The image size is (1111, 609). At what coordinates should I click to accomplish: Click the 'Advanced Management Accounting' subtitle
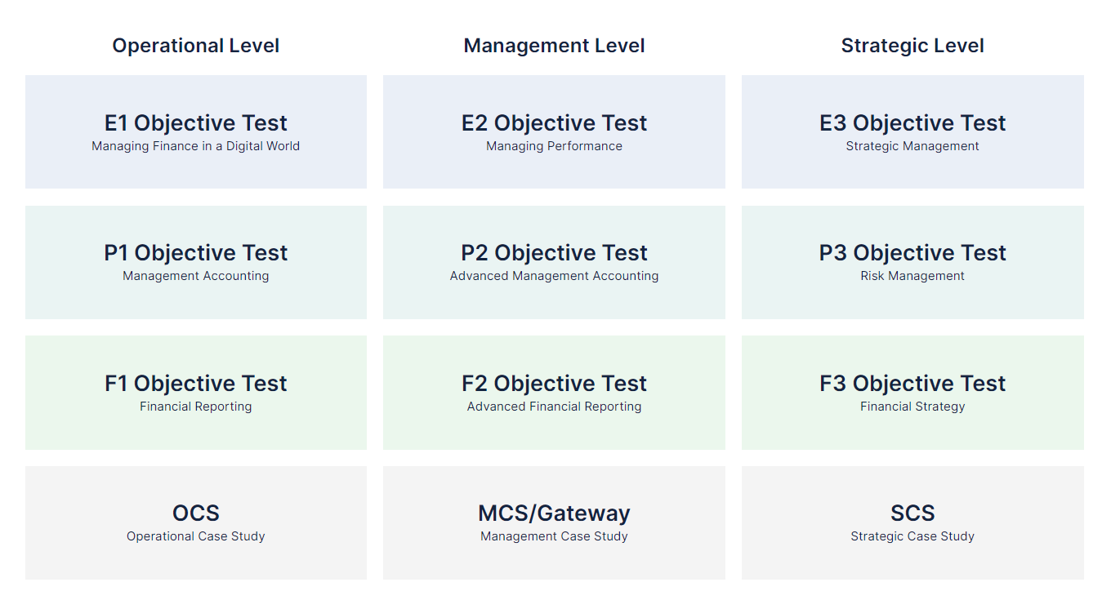554,276
